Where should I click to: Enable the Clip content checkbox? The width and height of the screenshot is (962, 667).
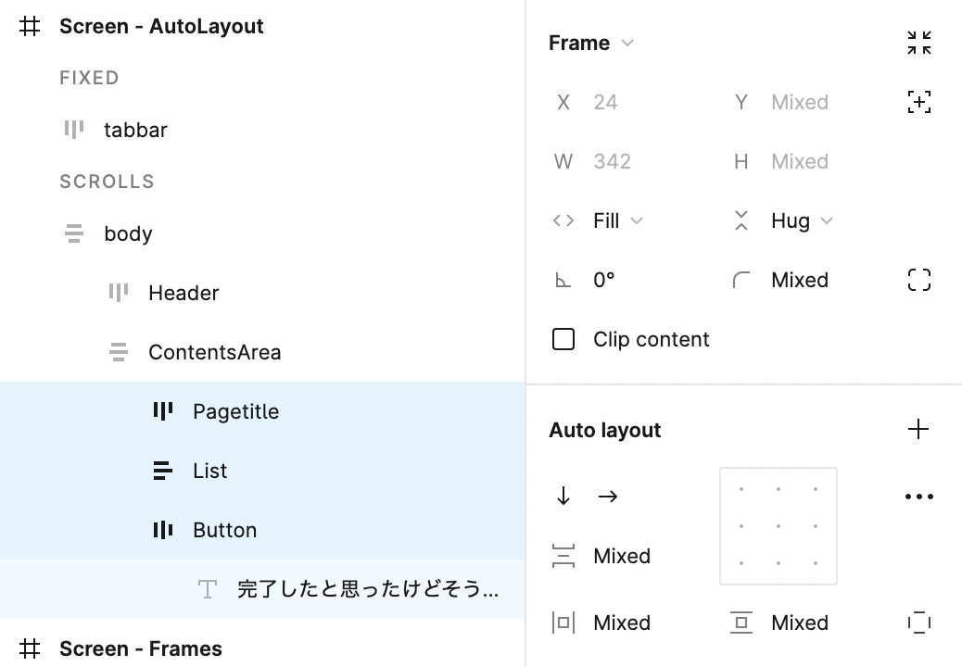(563, 339)
